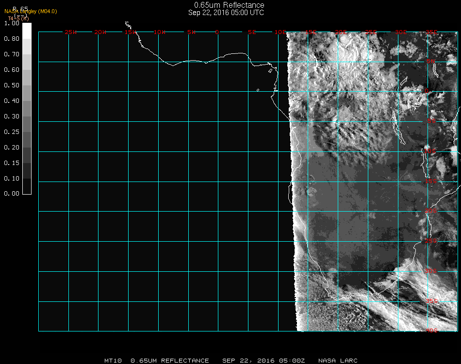461x364 pixels.
Task: Click the 15S latitude label
Action: click(431, 182)
